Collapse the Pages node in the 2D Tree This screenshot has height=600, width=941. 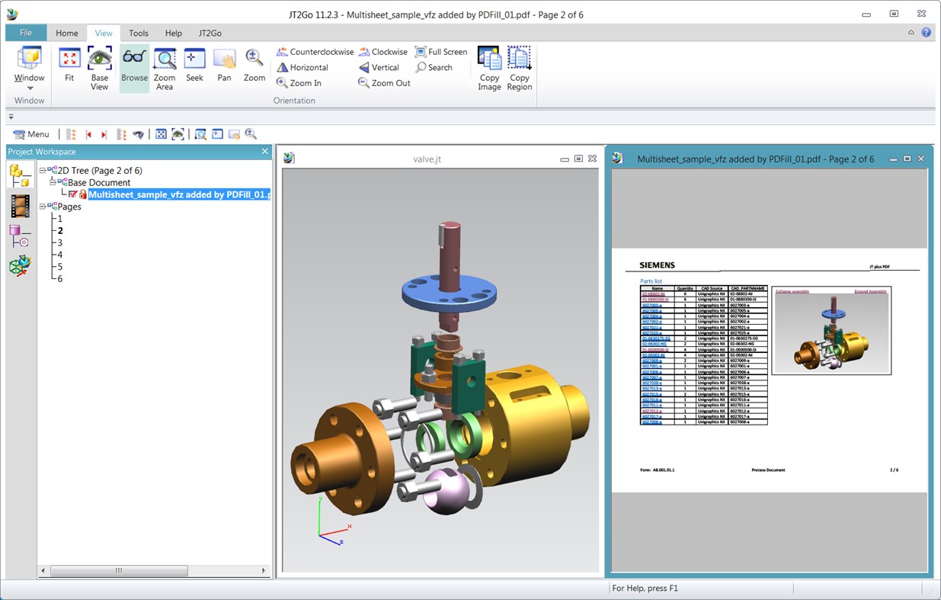coord(44,206)
